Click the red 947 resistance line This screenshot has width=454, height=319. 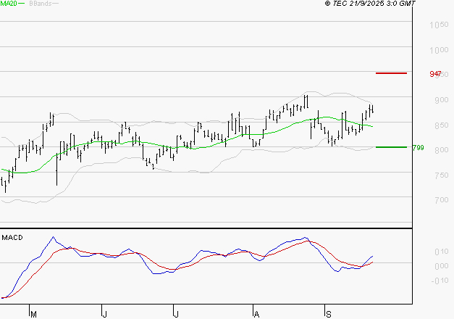pyautogui.click(x=391, y=73)
